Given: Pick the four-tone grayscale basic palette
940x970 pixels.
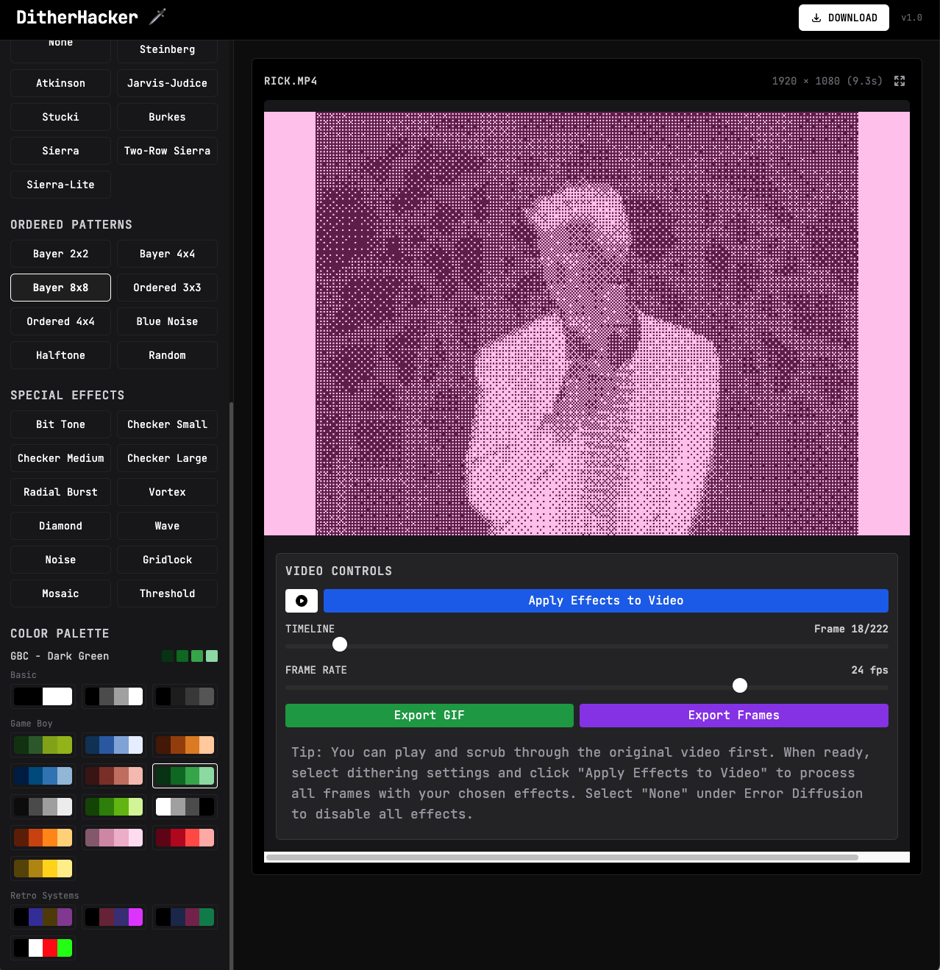Looking at the screenshot, I should [114, 696].
